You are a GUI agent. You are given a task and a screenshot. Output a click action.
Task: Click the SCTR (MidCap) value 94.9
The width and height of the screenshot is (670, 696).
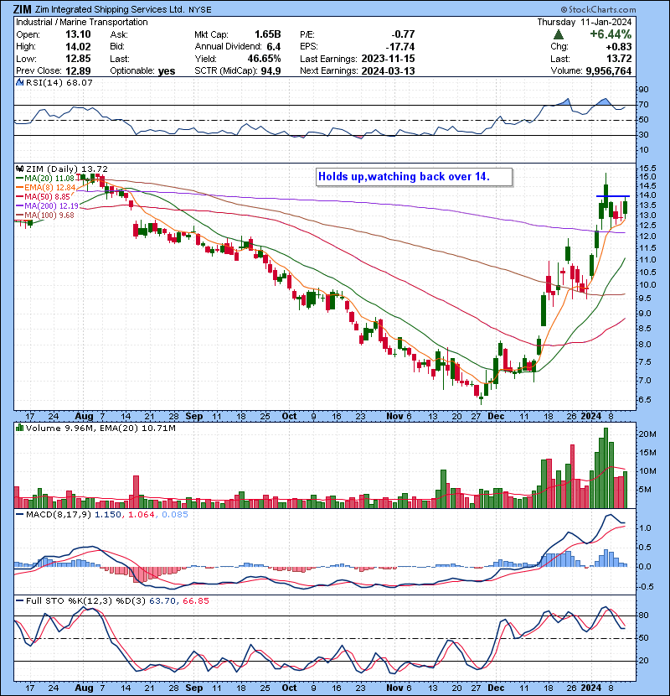click(271, 71)
